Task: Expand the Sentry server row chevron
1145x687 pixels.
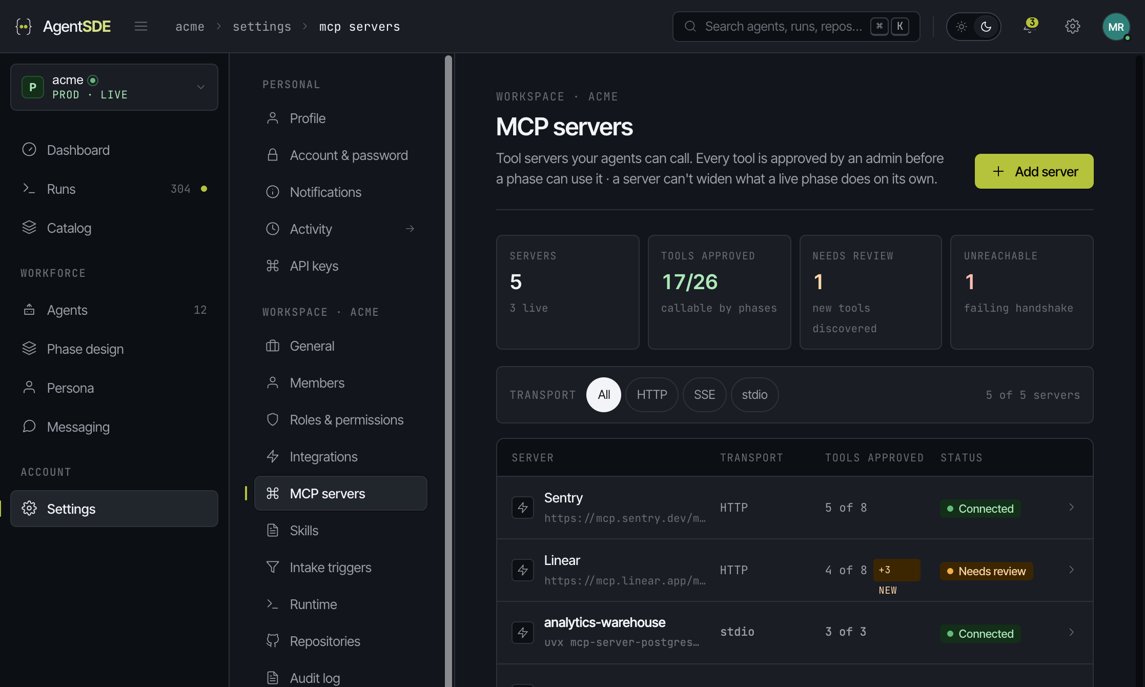Action: pos(1071,508)
